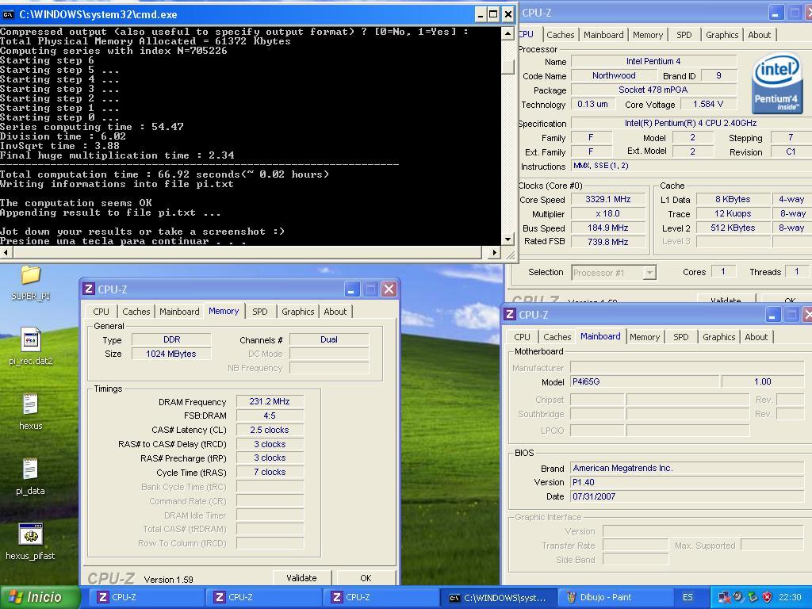Click the cmd.exe title bar icon
The width and height of the screenshot is (812, 609).
tap(8, 14)
